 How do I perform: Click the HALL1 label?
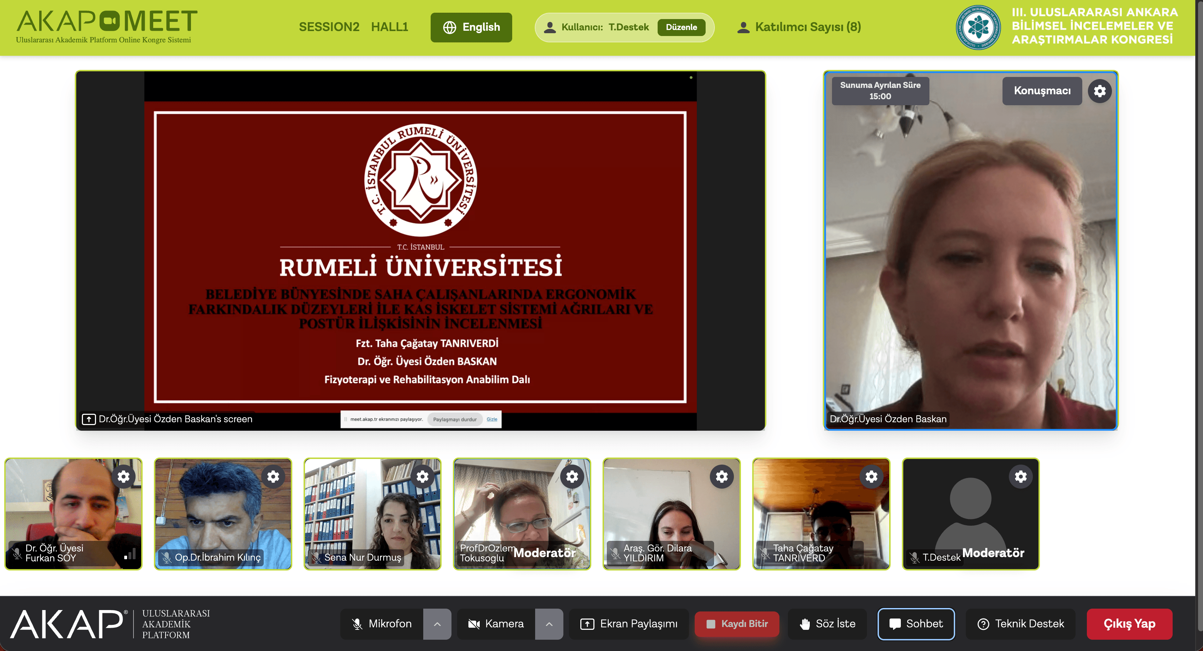(x=389, y=27)
